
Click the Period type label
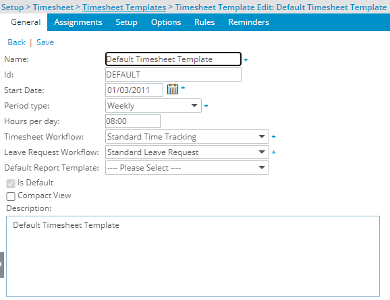(x=26, y=106)
